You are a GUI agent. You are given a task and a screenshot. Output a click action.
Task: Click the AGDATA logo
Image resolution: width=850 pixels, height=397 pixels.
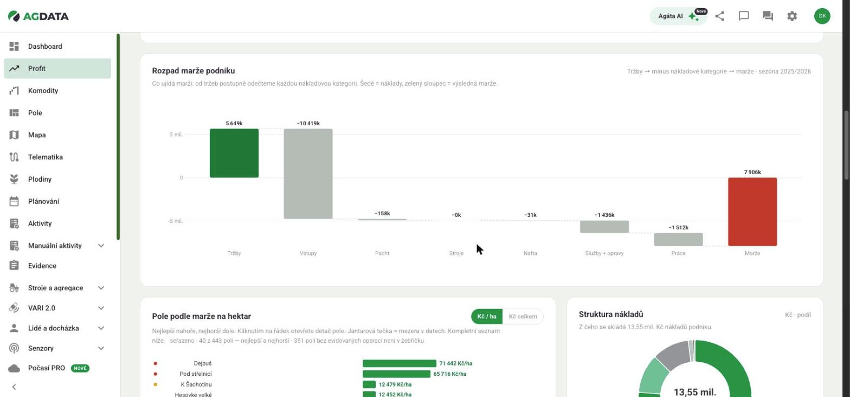(x=38, y=16)
